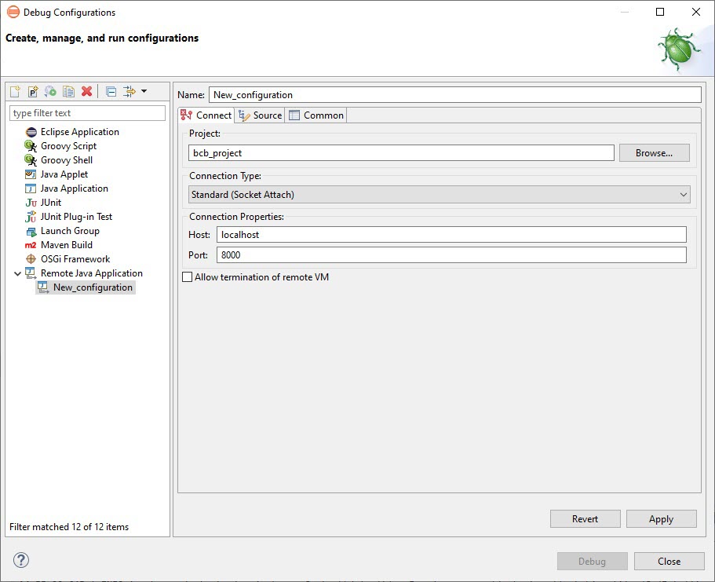Image resolution: width=715 pixels, height=582 pixels.
Task: Click the Java Applet icon
Action: pyautogui.click(x=31, y=174)
